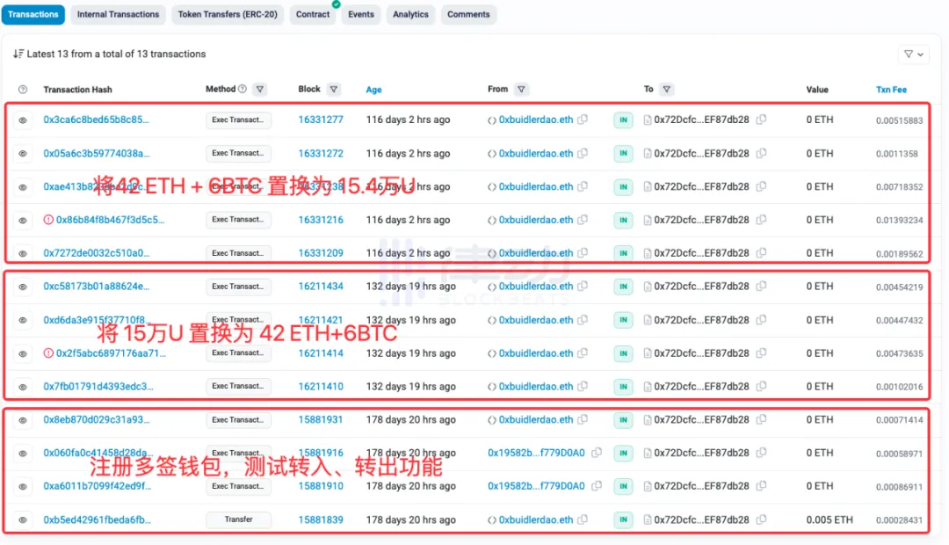Open block 16331277 link
This screenshot has width=949, height=545.
pos(320,120)
